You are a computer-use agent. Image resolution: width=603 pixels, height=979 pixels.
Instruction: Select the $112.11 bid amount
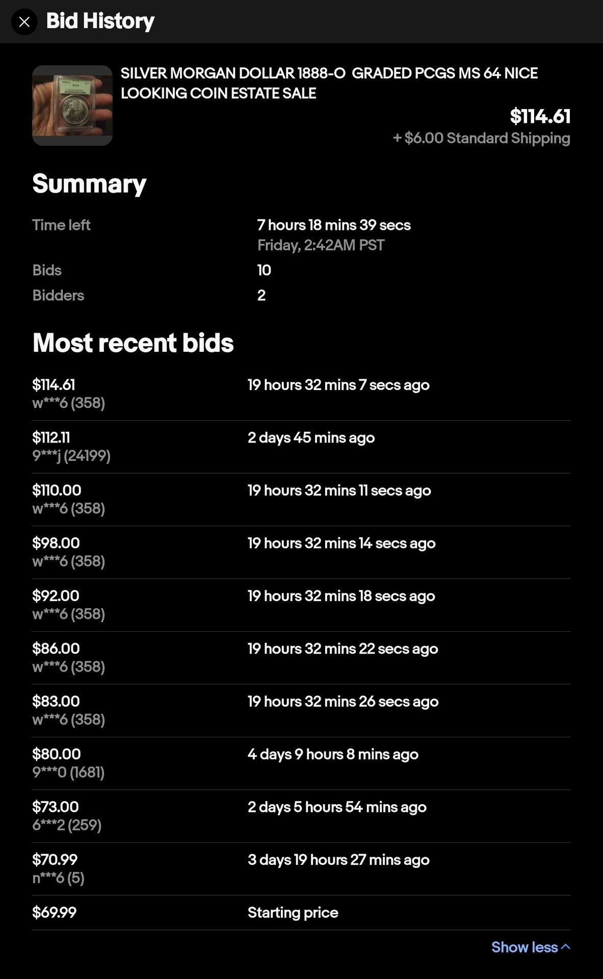pos(51,437)
